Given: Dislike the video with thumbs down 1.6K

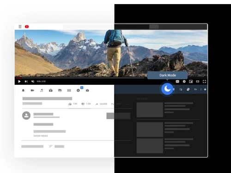Looking at the screenshot, I should 86,104.
